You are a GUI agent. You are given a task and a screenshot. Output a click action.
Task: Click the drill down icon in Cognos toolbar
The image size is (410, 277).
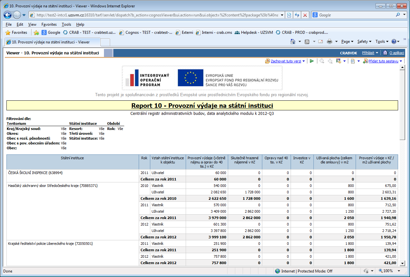click(322, 61)
